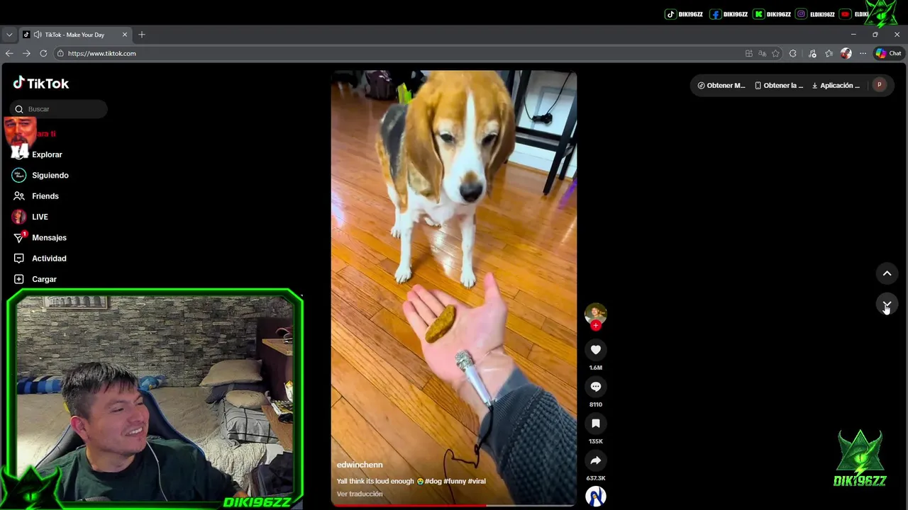
Task: Open the sound disc thumbnail below share
Action: tap(596, 497)
